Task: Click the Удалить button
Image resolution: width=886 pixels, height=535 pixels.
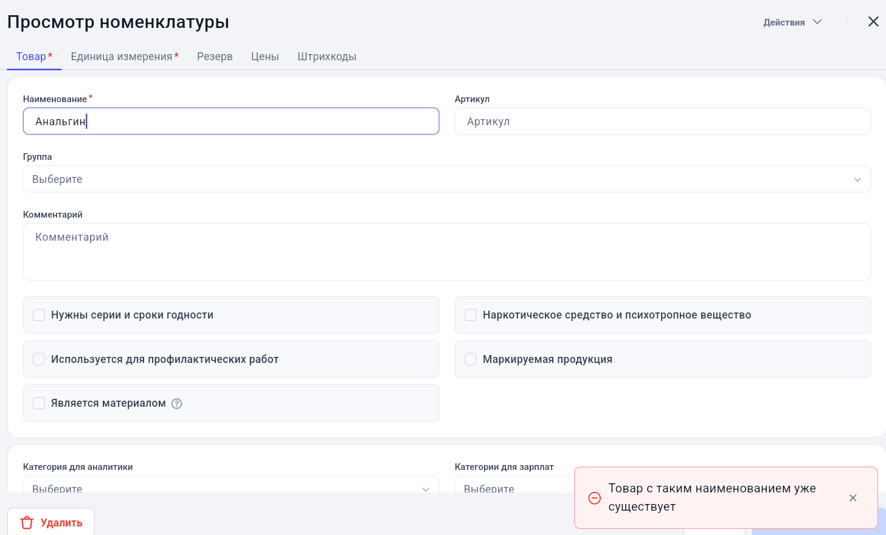Action: point(51,522)
